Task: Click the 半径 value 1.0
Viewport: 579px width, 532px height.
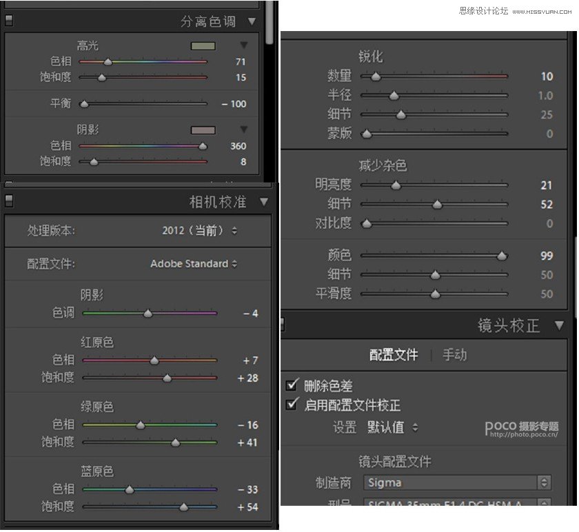Action: point(545,96)
